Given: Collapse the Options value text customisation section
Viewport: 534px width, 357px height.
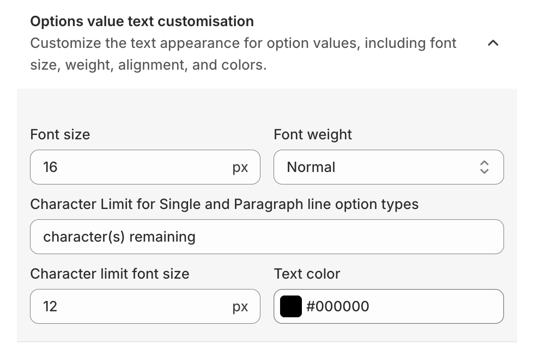Looking at the screenshot, I should [493, 43].
